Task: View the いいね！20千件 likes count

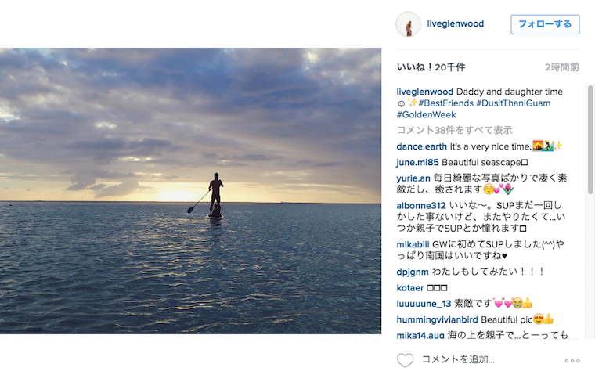Action: click(431, 67)
